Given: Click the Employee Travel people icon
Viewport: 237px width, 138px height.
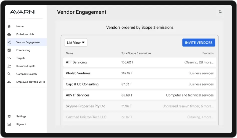Looking at the screenshot, I should point(9,82).
